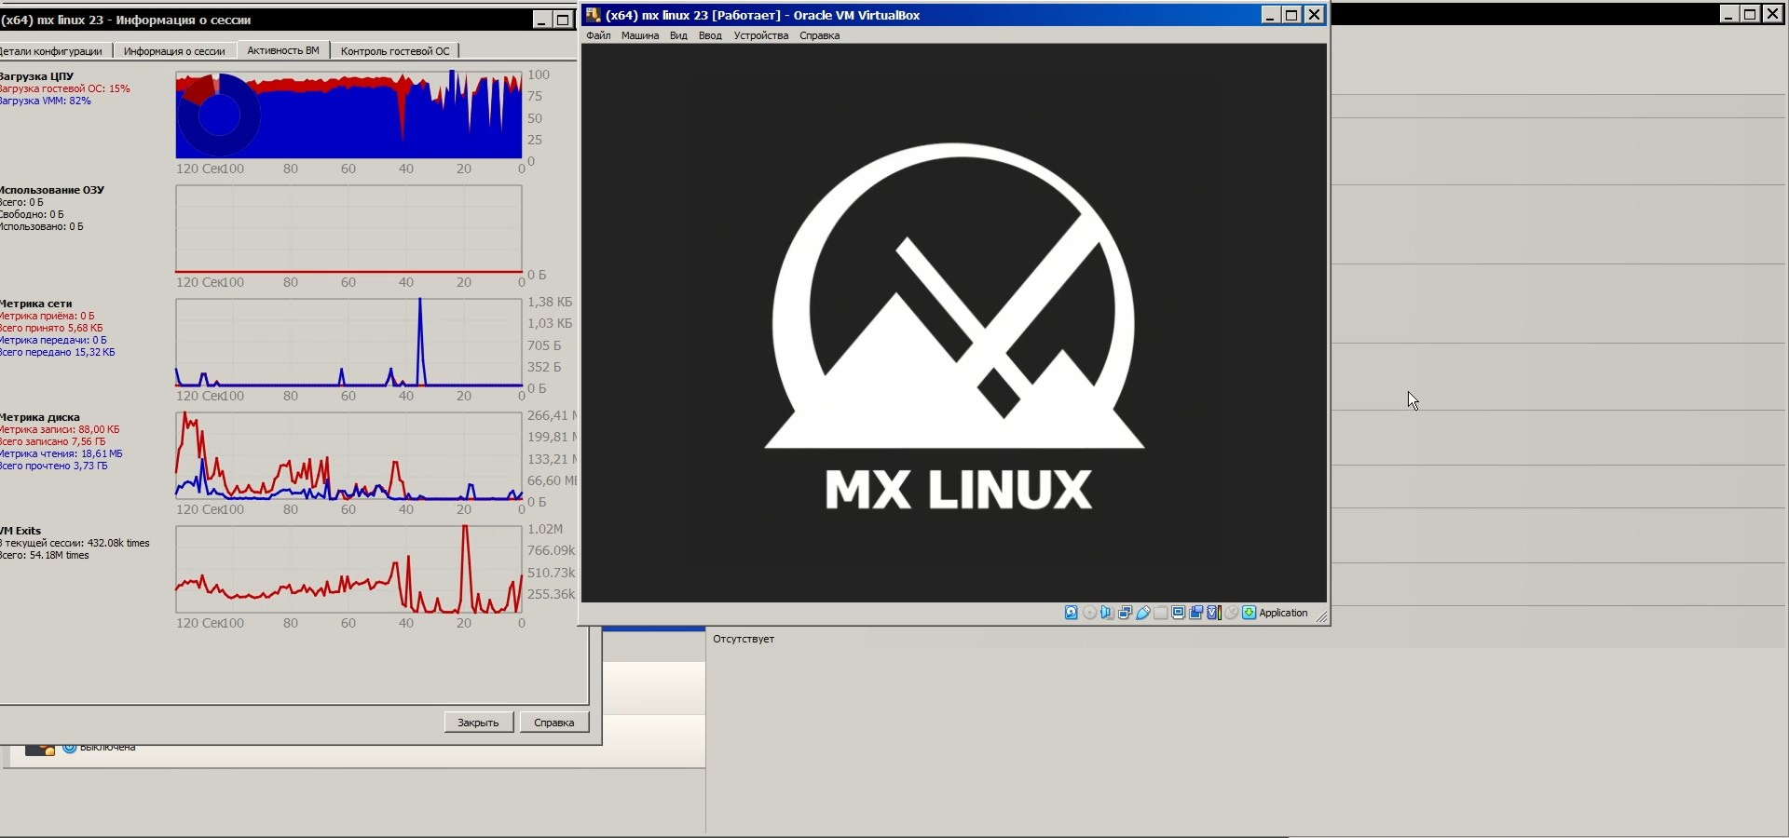The width and height of the screenshot is (1789, 838).
Task: Click the MX Linux logo in the guest screen
Action: 955,326
